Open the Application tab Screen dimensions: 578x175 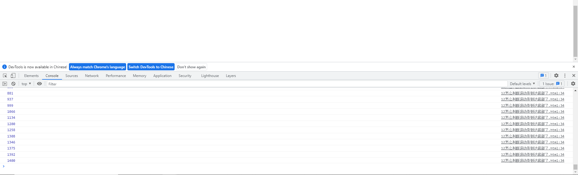pyautogui.click(x=162, y=76)
